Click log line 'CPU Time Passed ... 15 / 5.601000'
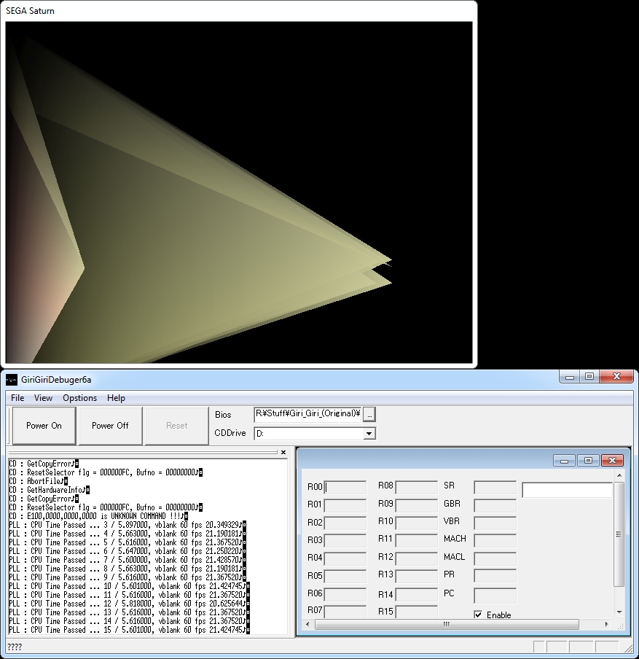This screenshot has width=639, height=659. tap(129, 630)
